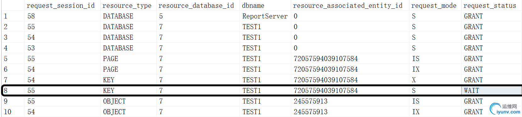Click entity id 72057594039107584 in row 7
The image size is (522, 117).
350,80
